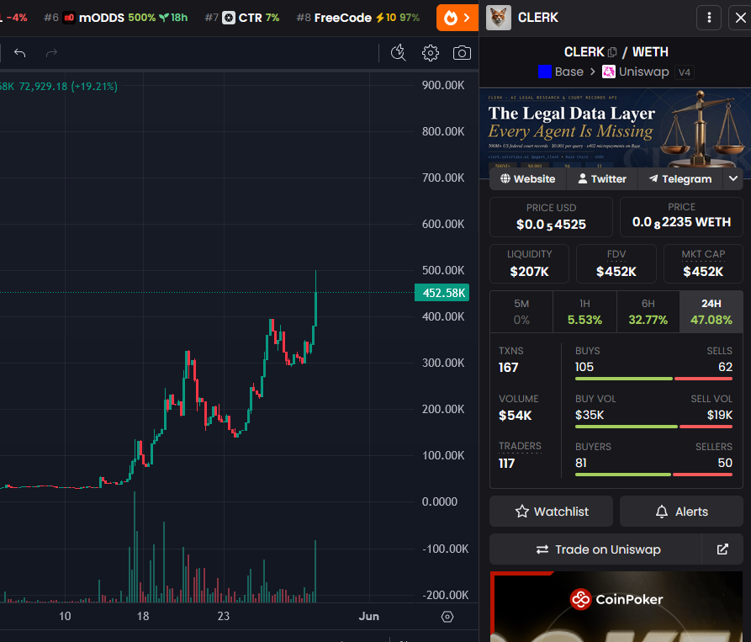Click the orange trending flame button
The width and height of the screenshot is (751, 642).
tap(457, 18)
